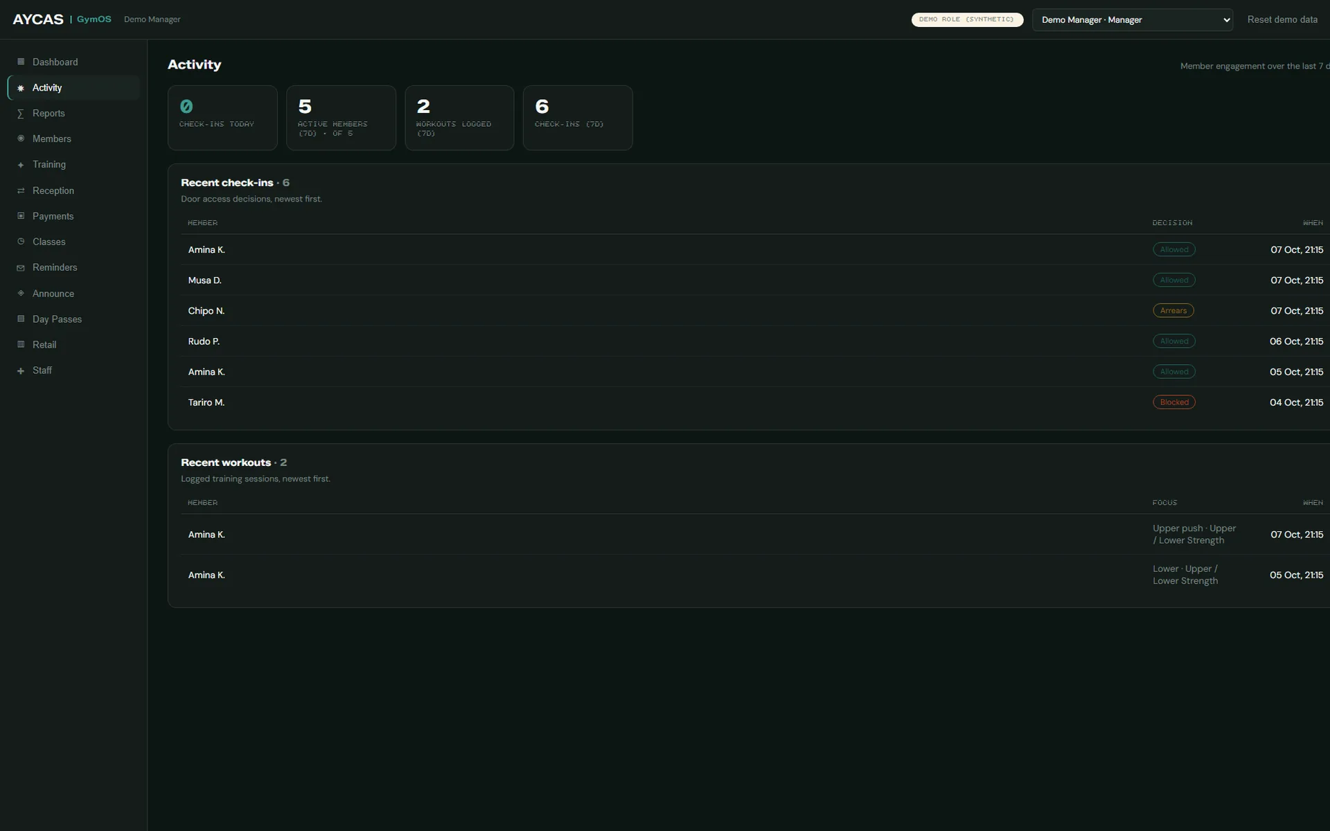
Task: Click the Arrears badge for Chipo N.
Action: click(x=1173, y=311)
